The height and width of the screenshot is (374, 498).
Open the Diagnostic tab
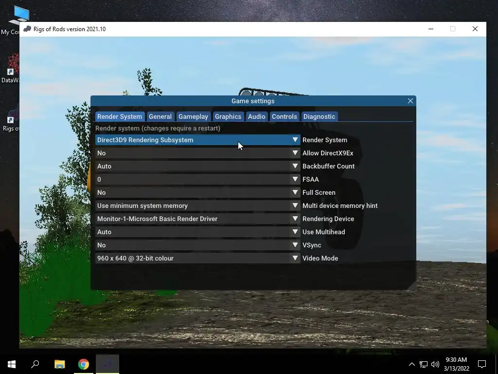coord(319,116)
